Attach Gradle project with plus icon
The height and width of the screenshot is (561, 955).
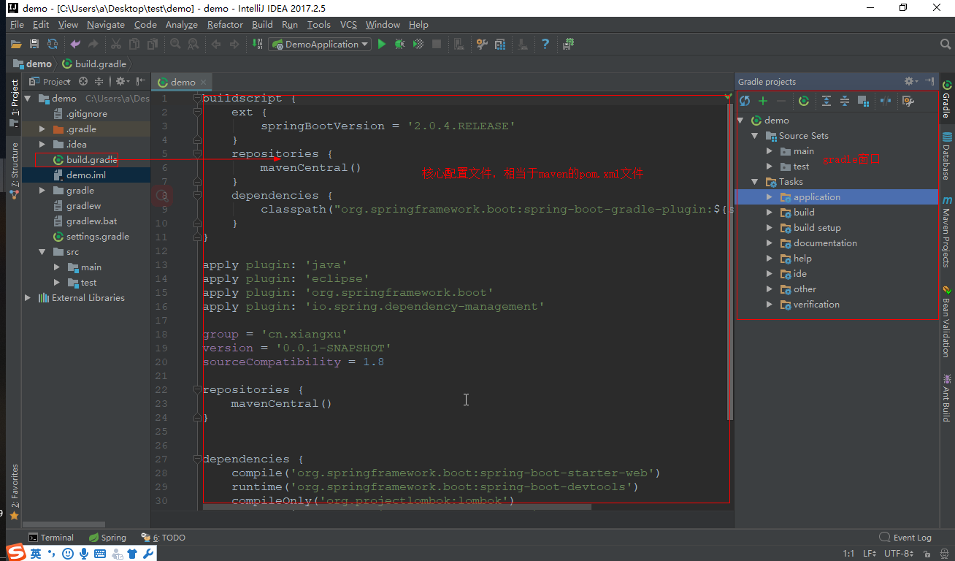click(x=763, y=101)
